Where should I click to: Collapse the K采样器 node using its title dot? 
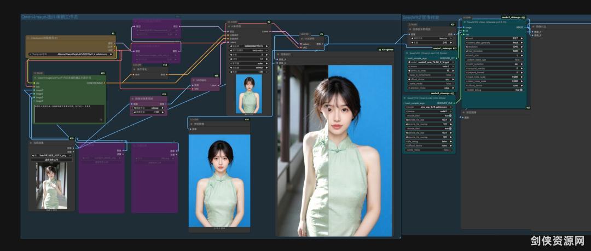coord(229,26)
